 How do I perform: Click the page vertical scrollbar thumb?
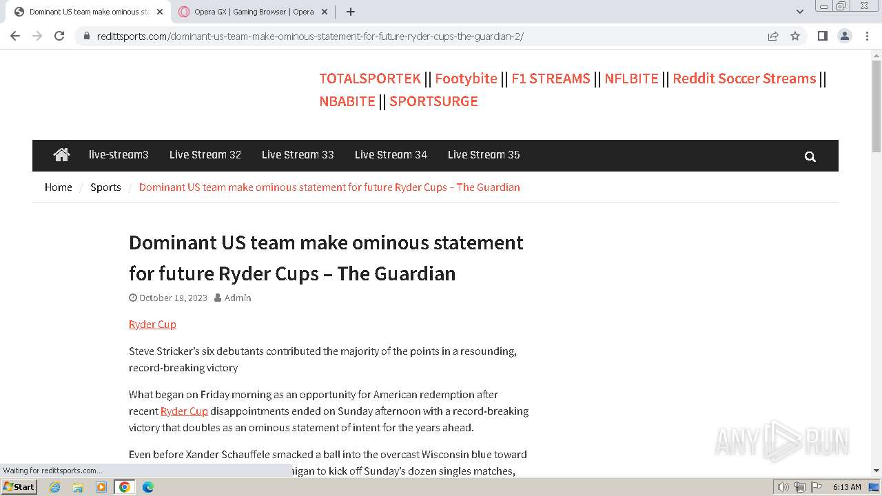click(876, 106)
